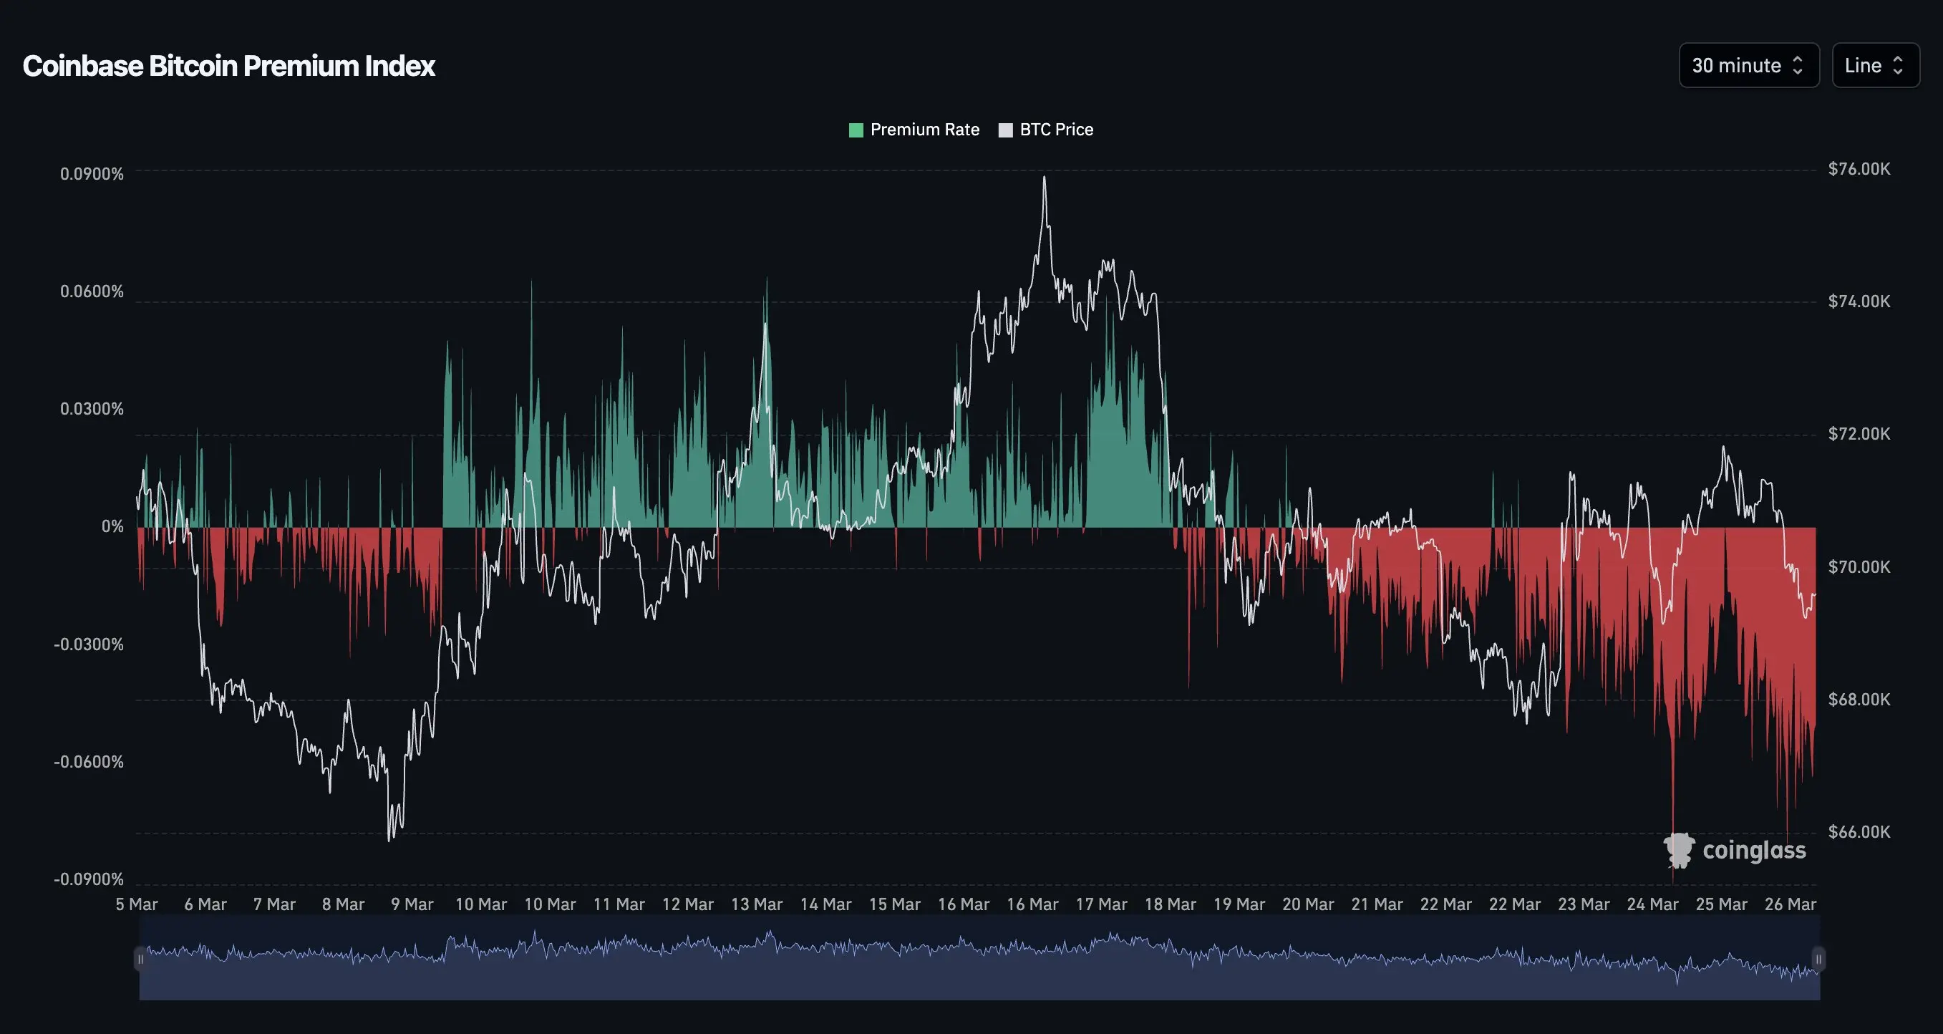Screen dimensions: 1943x1034
Task: Click the coinglass watermark logo icon
Action: (1679, 851)
